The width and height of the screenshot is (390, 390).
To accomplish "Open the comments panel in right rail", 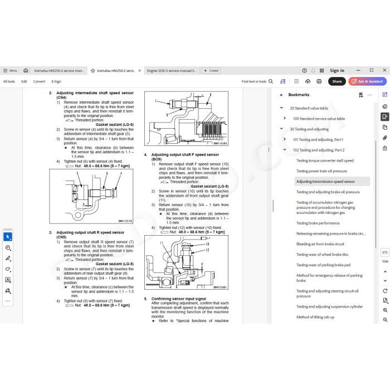I will click(x=385, y=106).
